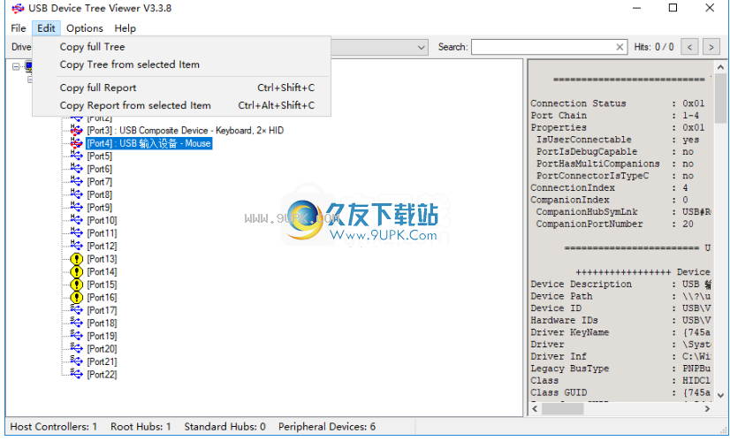
Task: Go to next search hit
Action: (711, 47)
